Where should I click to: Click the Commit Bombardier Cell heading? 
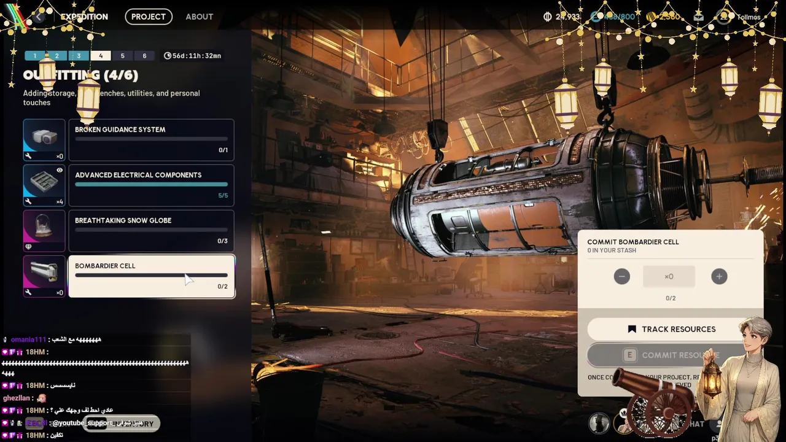(633, 242)
